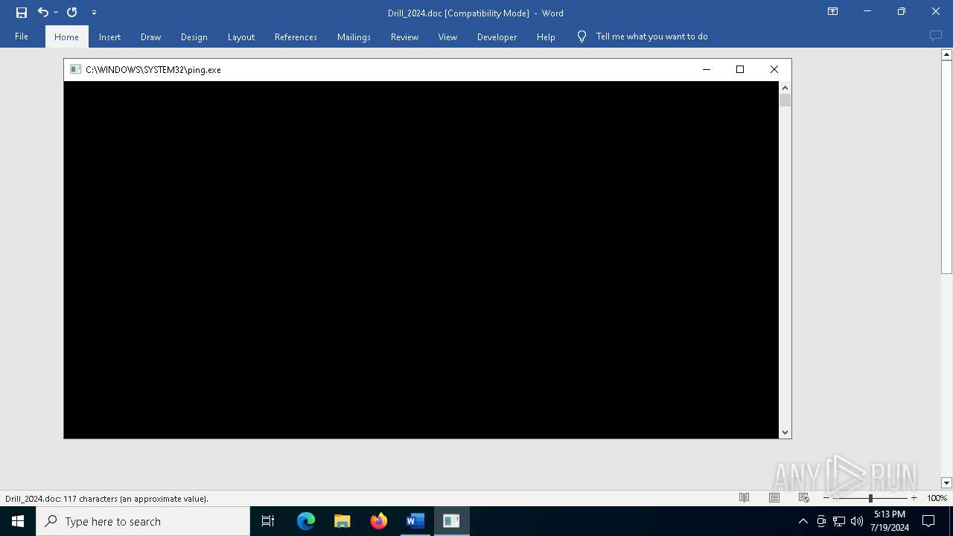Open the Comments pane icon
The width and height of the screenshot is (953, 536).
click(935, 36)
